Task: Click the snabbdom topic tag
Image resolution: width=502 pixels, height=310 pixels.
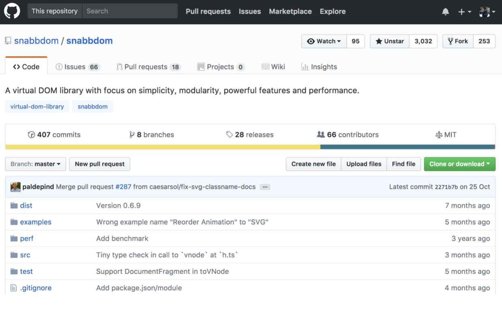Action: coord(93,107)
